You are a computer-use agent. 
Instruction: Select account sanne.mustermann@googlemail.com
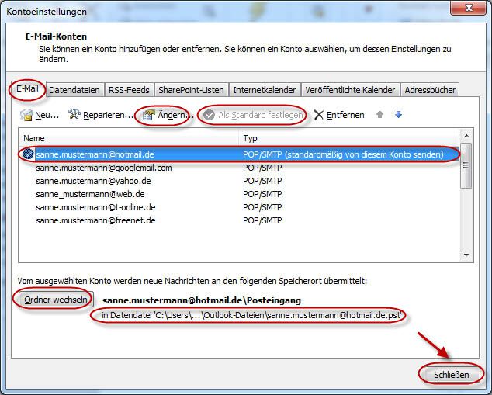[239, 168]
